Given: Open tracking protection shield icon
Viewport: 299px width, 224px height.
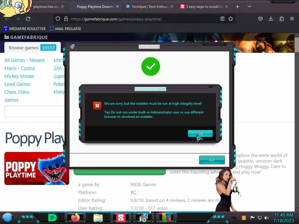Looking at the screenshot, I should click(58, 19).
